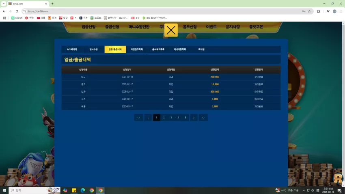Open the Windows Start menu

coord(4,190)
